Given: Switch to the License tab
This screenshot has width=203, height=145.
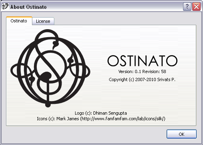Looking at the screenshot, I should 43,21.
